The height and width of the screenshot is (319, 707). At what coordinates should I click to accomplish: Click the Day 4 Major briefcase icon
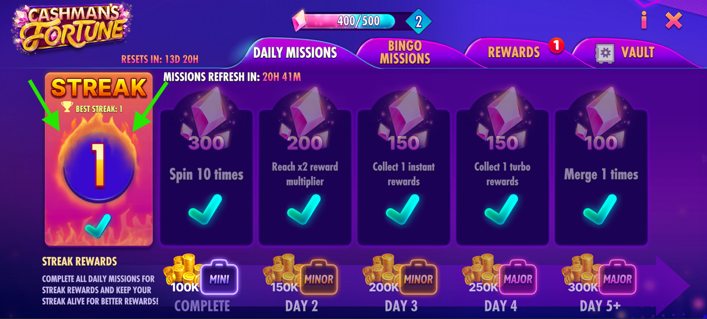coord(518,278)
